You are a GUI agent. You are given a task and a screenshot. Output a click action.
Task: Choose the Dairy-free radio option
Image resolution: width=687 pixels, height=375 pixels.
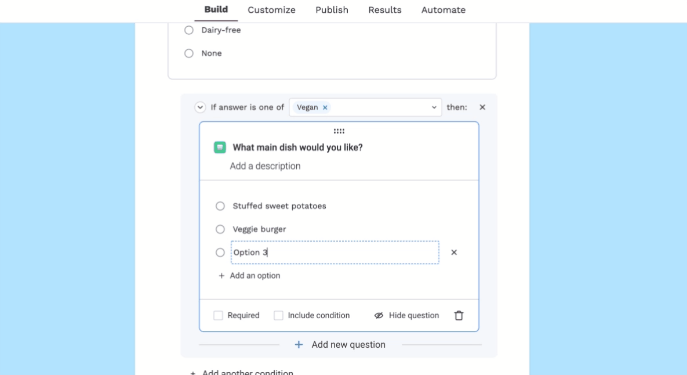pyautogui.click(x=189, y=30)
